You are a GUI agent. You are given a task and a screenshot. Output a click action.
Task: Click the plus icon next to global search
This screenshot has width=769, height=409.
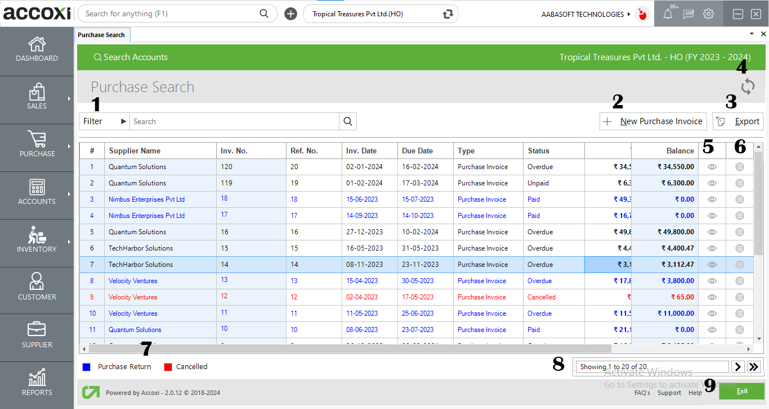click(x=290, y=13)
